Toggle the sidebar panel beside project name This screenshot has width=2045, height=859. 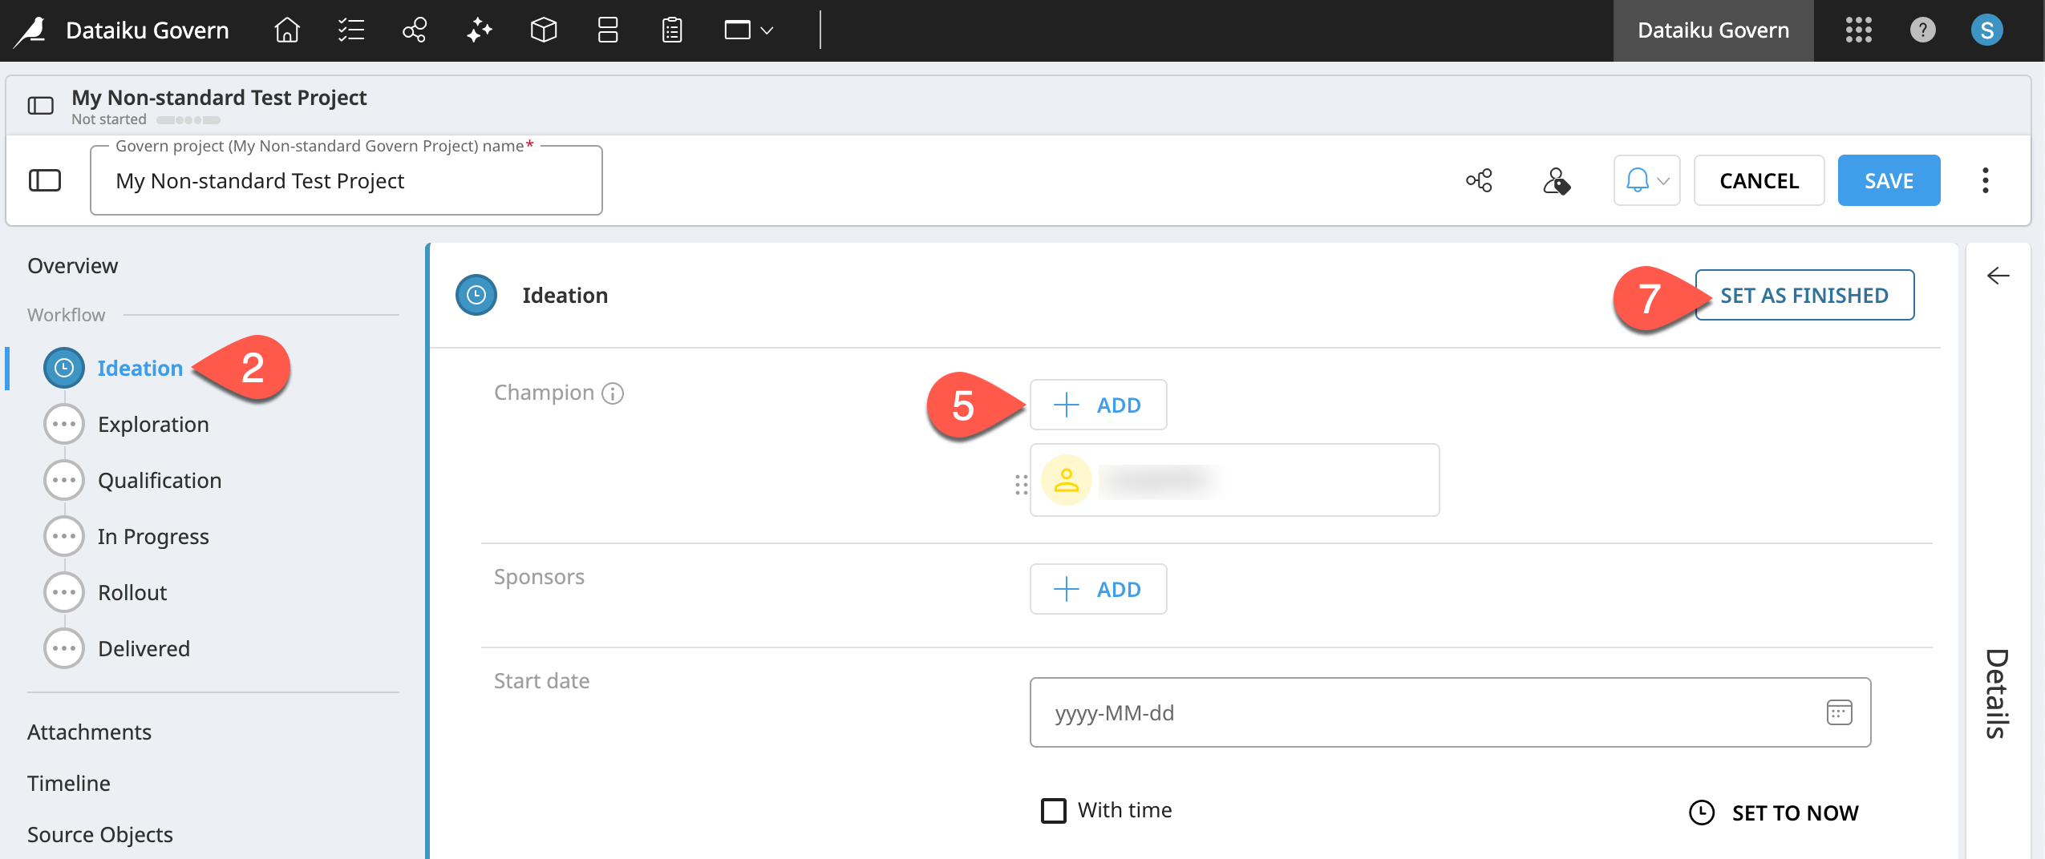45,181
